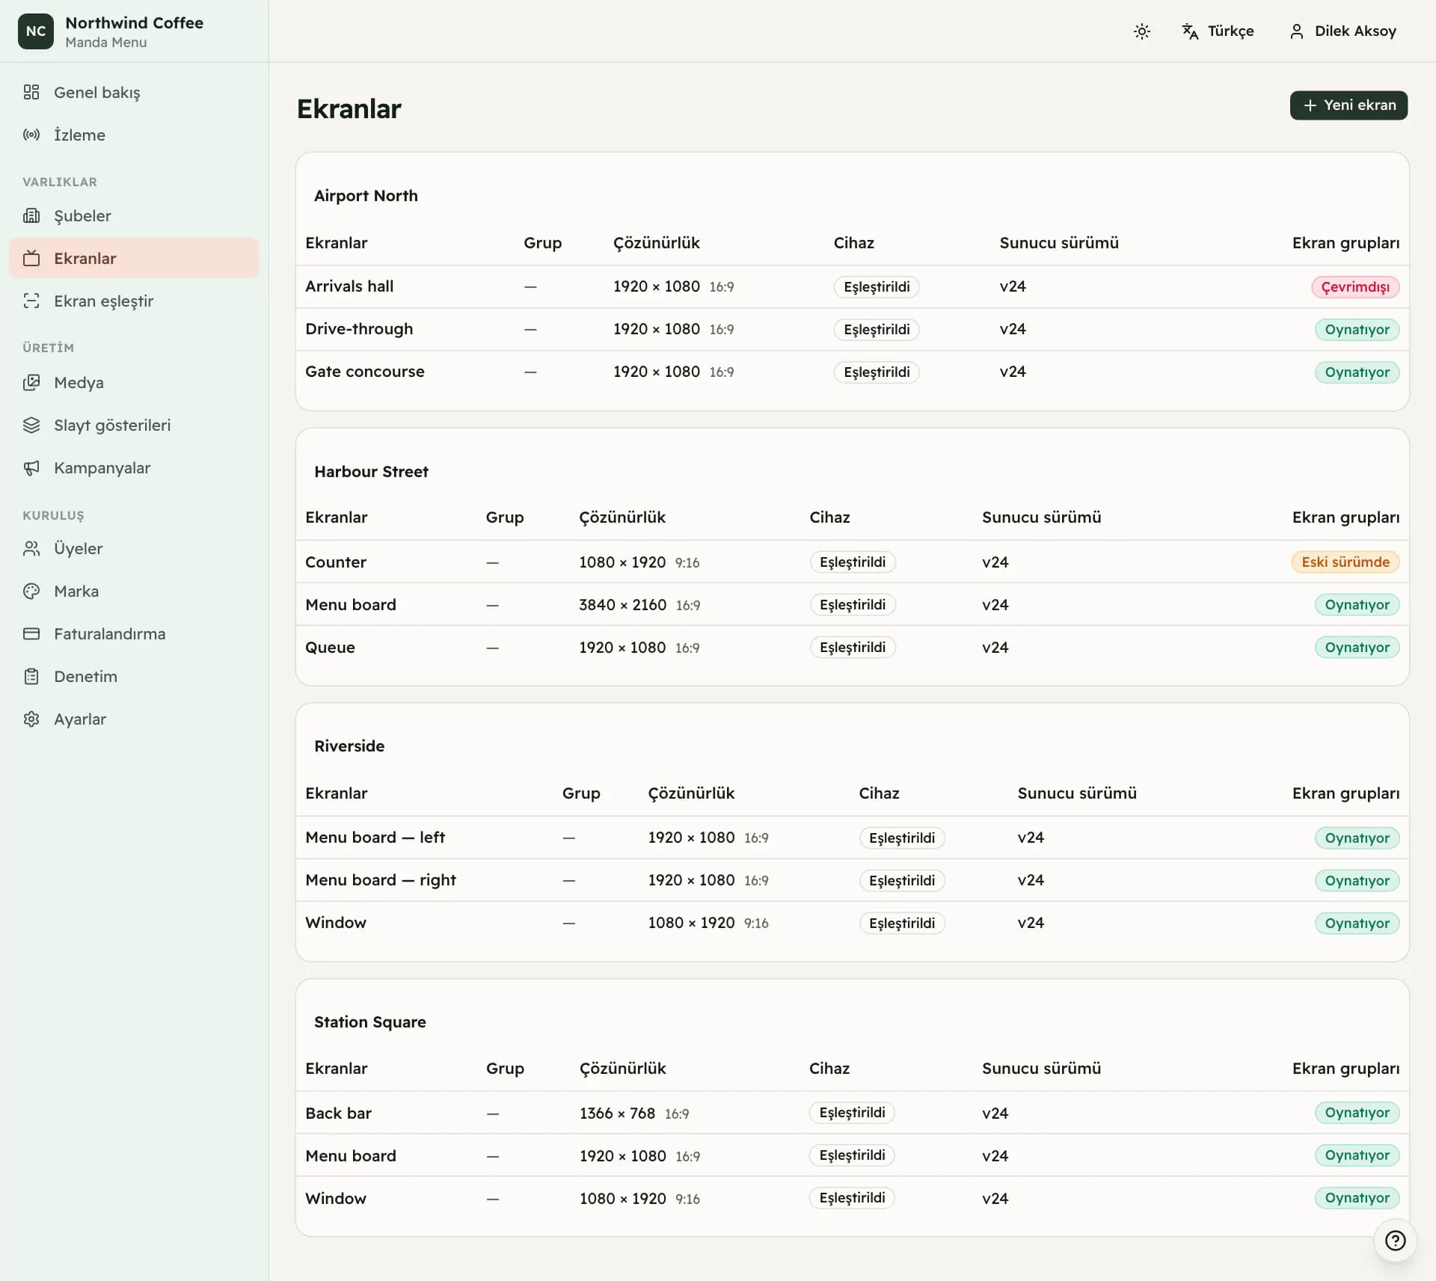Open the Türkçe language selector
The height and width of the screenshot is (1281, 1436).
click(x=1218, y=31)
